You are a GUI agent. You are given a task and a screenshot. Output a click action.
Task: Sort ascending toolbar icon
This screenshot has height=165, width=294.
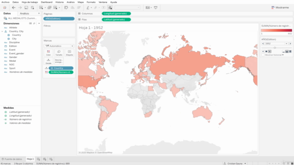pos(73,8)
